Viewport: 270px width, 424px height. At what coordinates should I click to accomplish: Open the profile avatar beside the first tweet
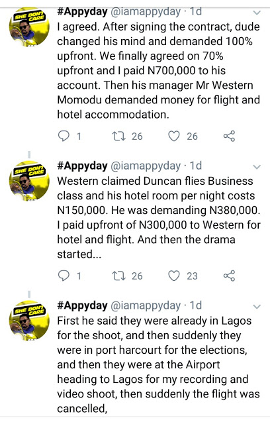tap(29, 28)
